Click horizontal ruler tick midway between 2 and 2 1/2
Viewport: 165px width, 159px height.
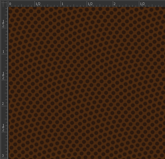click(126, 5)
